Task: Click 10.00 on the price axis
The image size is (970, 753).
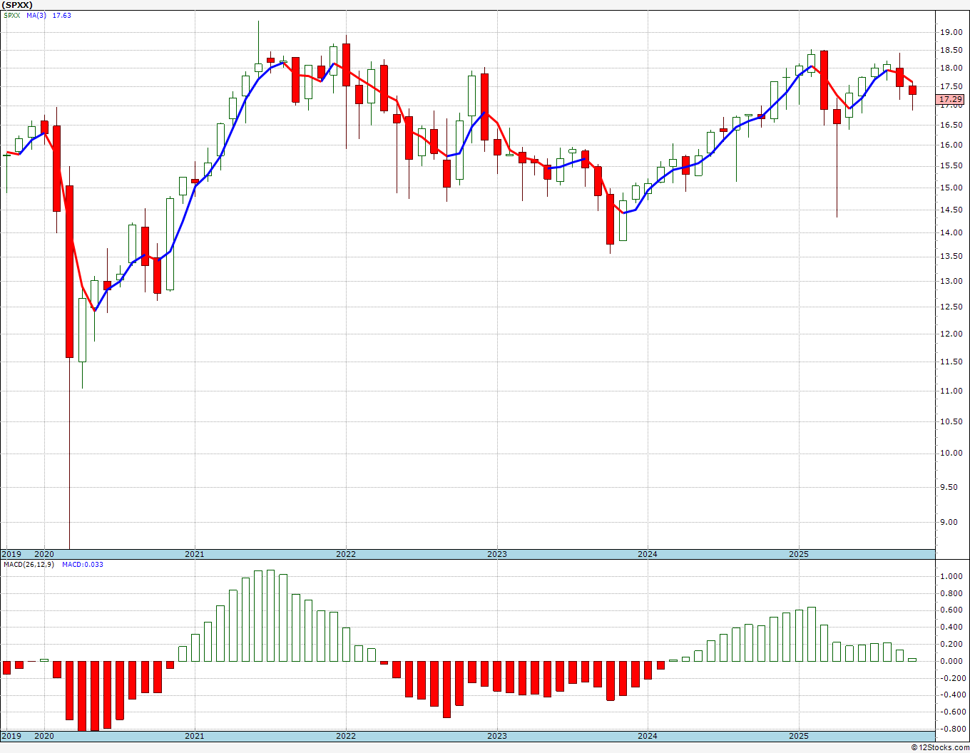Action: [950, 453]
